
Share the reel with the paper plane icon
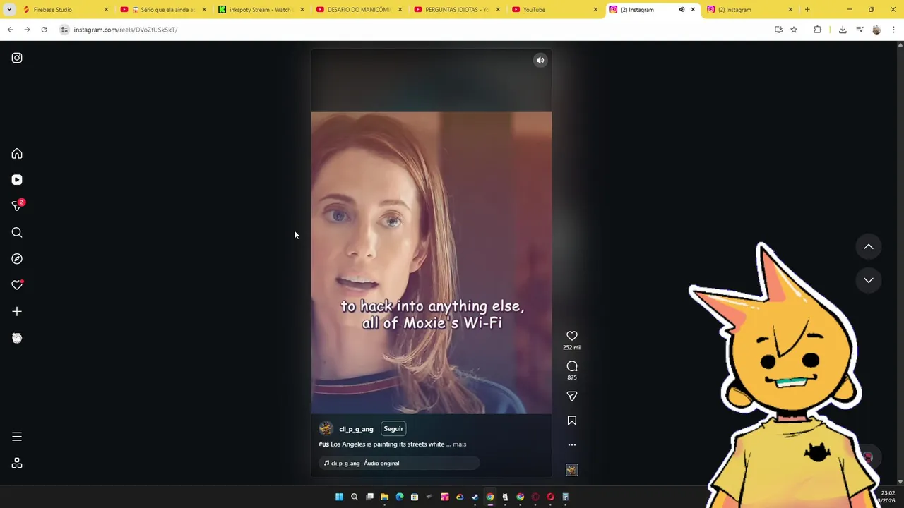(x=572, y=397)
